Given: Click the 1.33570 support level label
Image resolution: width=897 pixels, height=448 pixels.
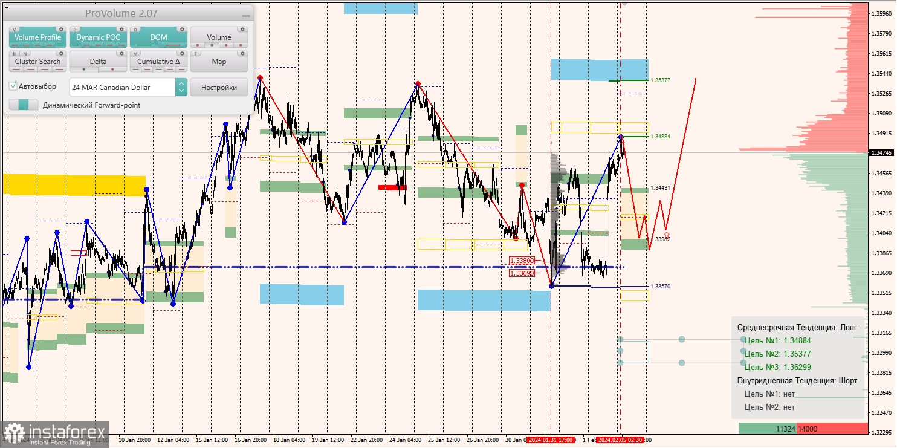Looking at the screenshot, I should click(660, 286).
